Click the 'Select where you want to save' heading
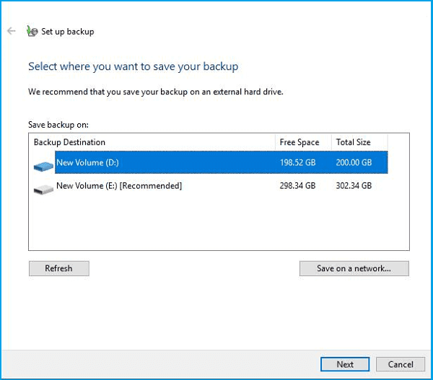Viewport: 433px width, 380px height. click(x=133, y=66)
